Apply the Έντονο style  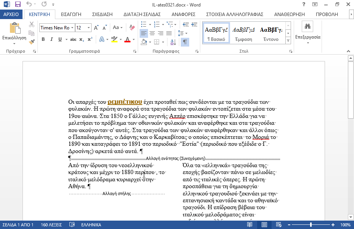[x=271, y=33]
